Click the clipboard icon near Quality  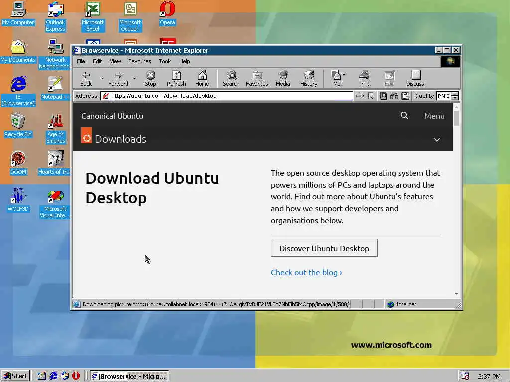[405, 96]
